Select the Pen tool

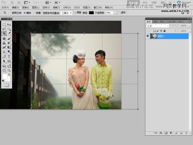click(x=4, y=56)
